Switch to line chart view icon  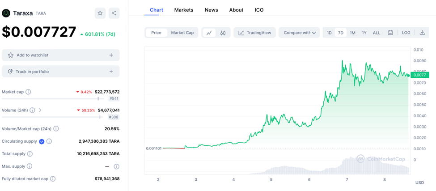coord(209,33)
